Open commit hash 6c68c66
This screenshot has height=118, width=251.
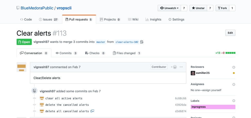tap(181, 98)
